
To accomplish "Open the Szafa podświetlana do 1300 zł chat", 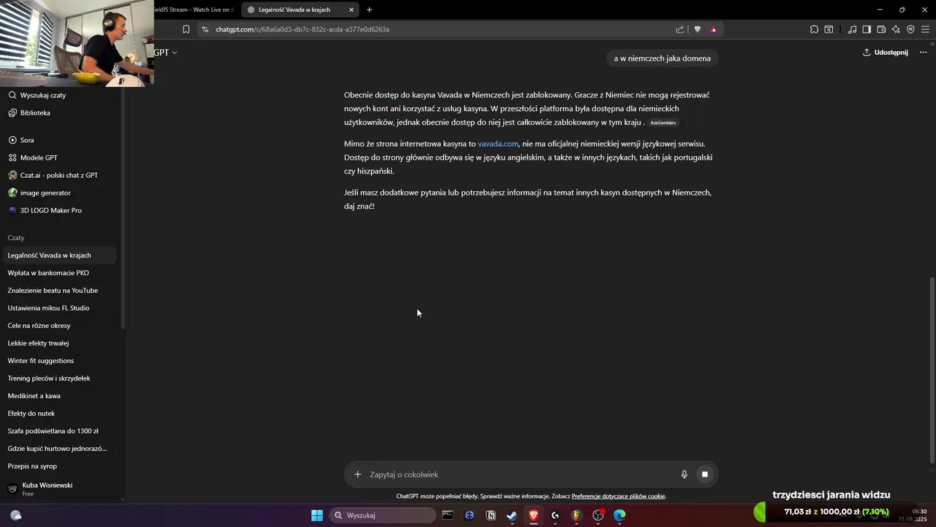I will tap(58, 431).
